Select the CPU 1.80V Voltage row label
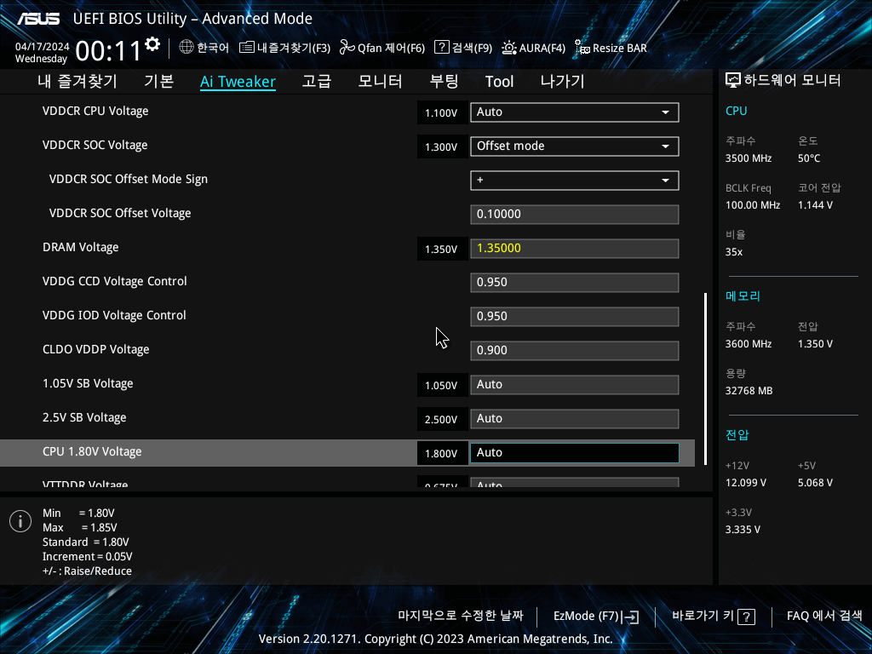 92,451
